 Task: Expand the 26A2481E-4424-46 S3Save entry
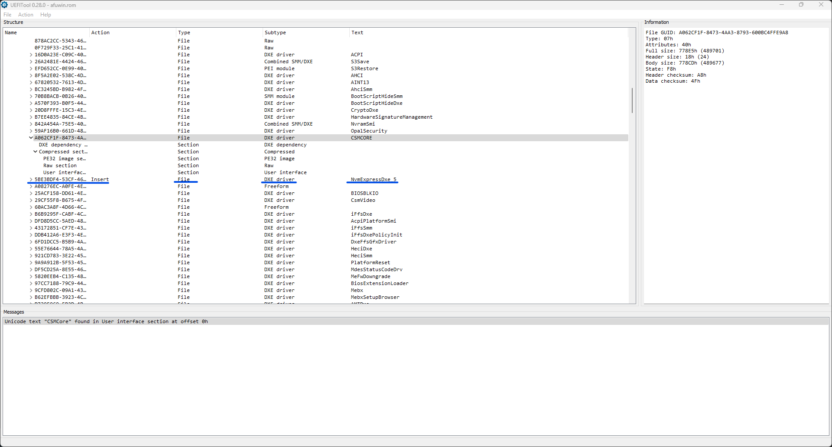point(31,62)
